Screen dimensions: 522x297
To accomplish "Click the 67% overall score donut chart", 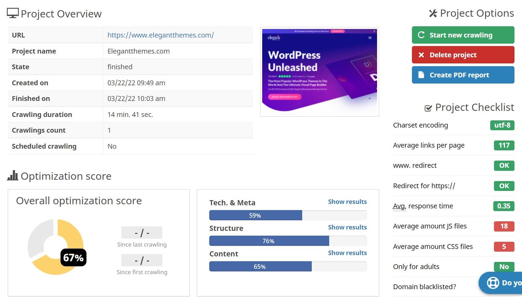I will [x=56, y=247].
